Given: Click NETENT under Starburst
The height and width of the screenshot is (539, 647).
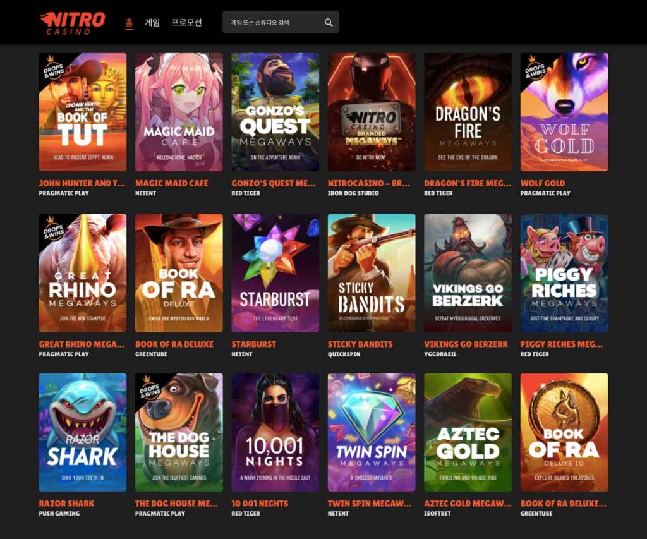Looking at the screenshot, I should (242, 354).
